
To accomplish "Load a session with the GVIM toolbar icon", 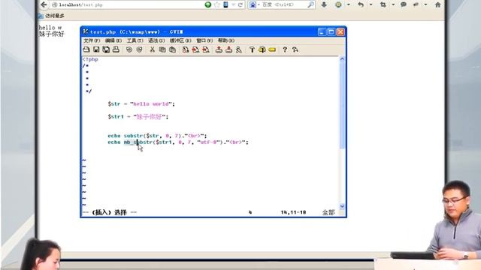I will pos(219,49).
